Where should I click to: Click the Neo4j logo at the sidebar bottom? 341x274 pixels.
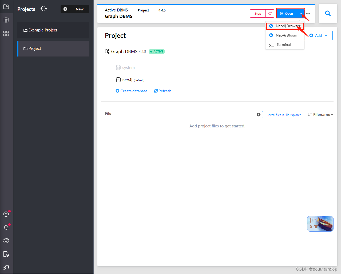6,267
